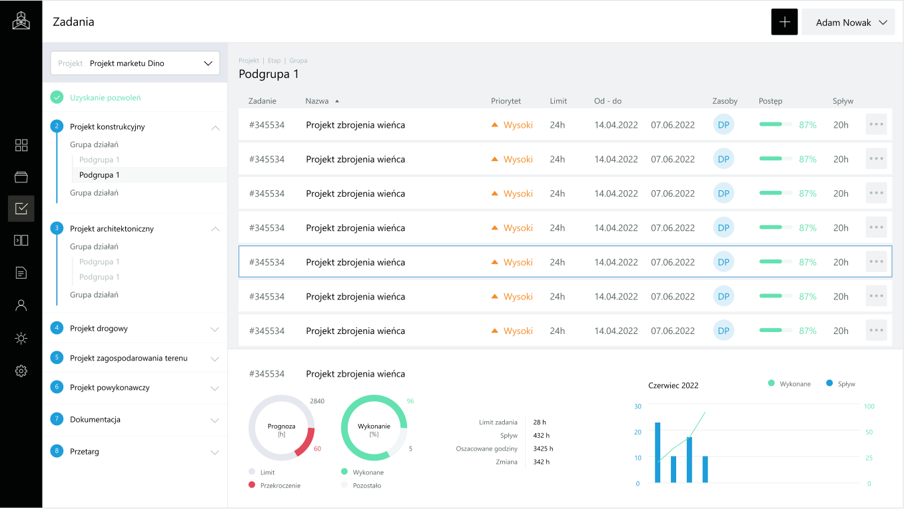Open the document icon in sidebar
The height and width of the screenshot is (509, 904).
click(21, 272)
